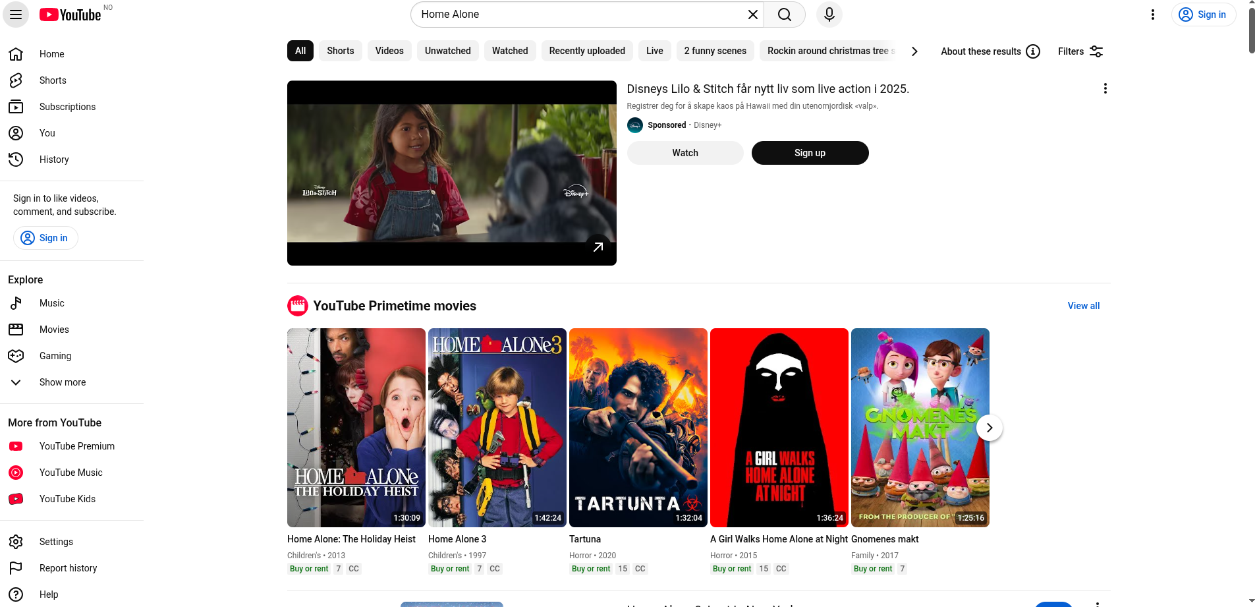
Task: Show next Primetime movies in carousel
Action: click(989, 428)
